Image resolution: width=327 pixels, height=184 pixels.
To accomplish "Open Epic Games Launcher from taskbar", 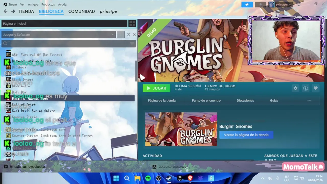I will coord(180,178).
